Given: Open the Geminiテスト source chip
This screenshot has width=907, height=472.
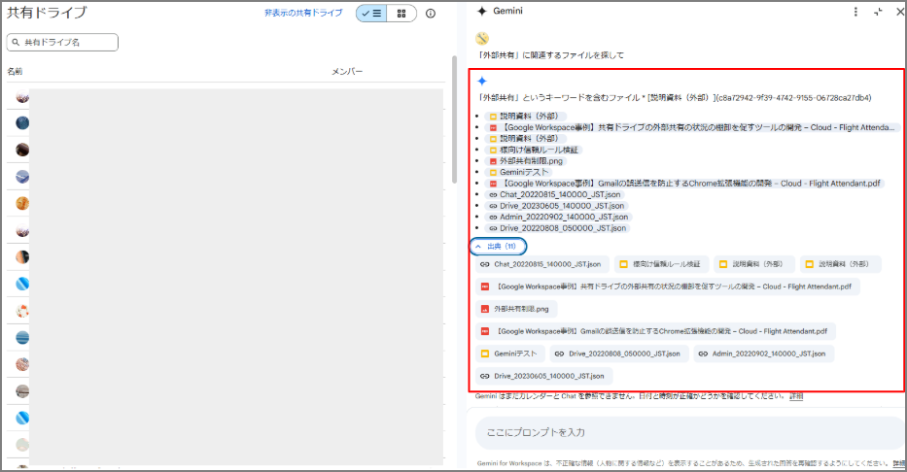Looking at the screenshot, I should click(x=509, y=354).
